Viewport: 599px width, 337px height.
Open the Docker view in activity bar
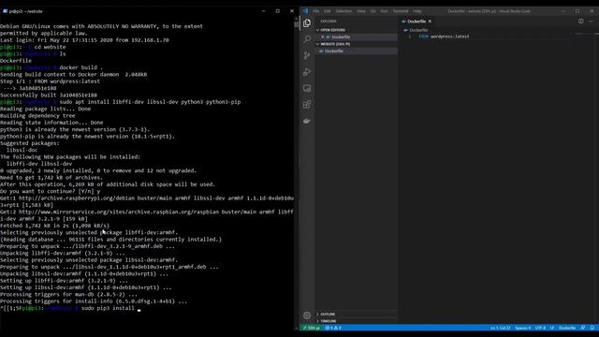[307, 121]
